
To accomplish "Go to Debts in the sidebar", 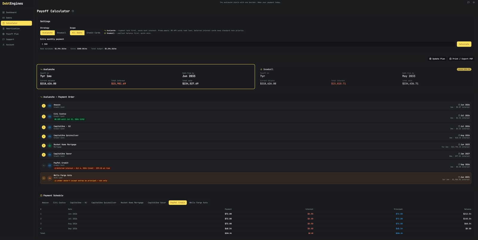I will (16, 18).
